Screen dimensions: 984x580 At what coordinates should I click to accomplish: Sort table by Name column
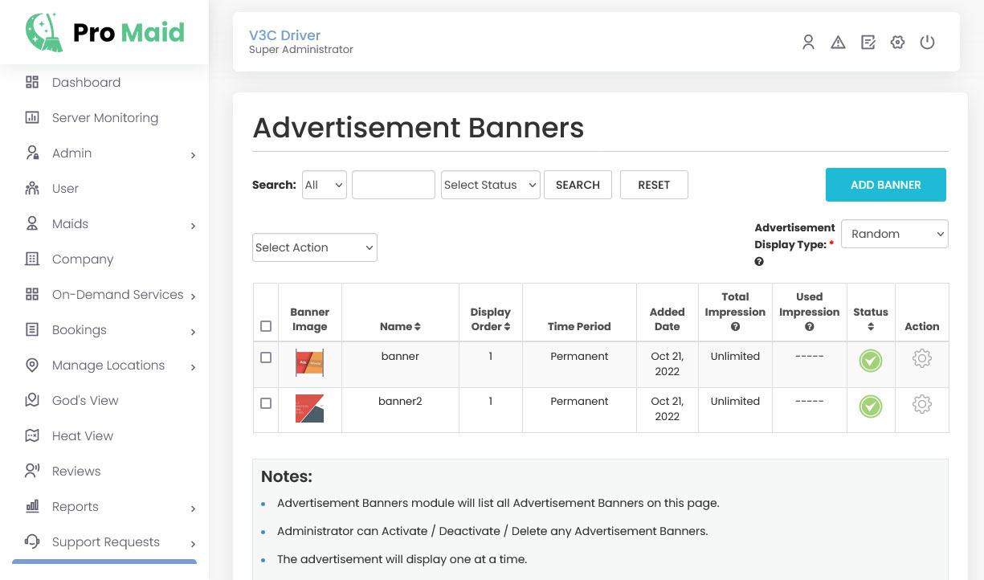point(400,326)
